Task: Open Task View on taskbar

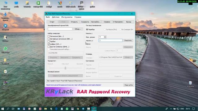Action: [x=13, y=109]
